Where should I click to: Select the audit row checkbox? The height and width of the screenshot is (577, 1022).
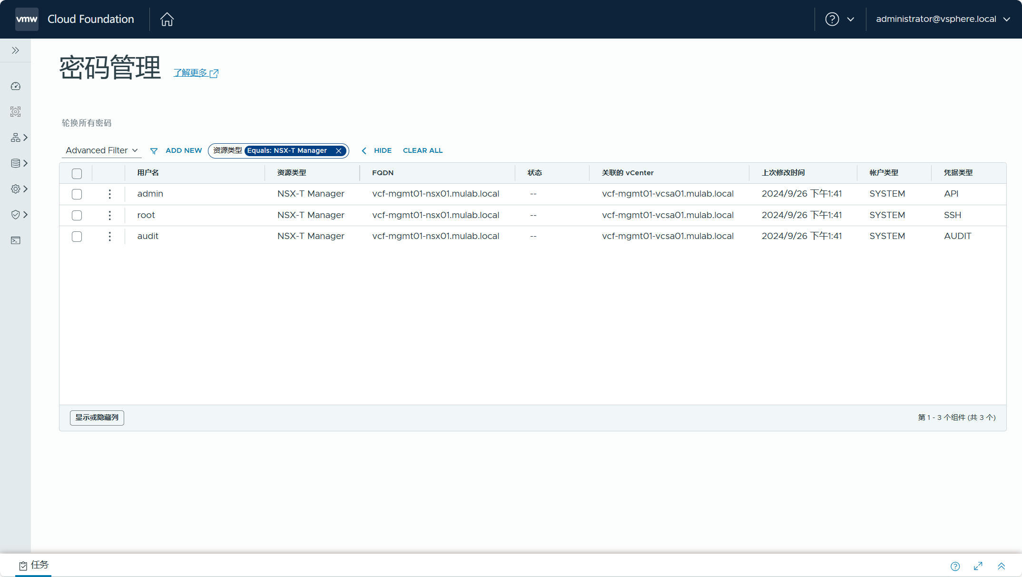point(77,237)
